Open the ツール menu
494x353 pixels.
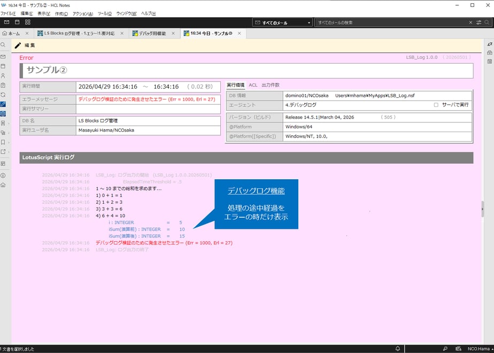point(105,13)
